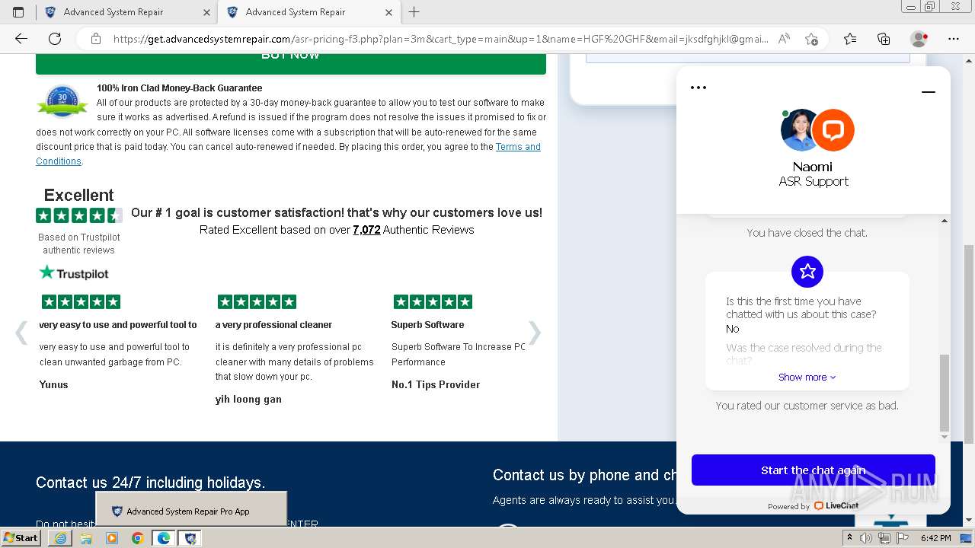Open Read aloud in address bar
The width and height of the screenshot is (975, 548).
point(783,39)
